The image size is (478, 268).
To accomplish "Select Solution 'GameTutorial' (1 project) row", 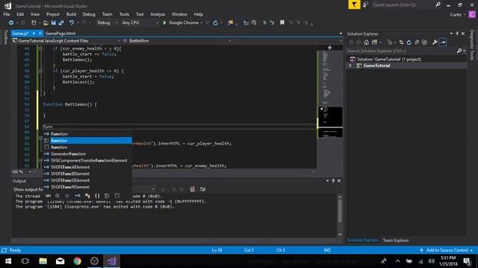I will [388, 60].
